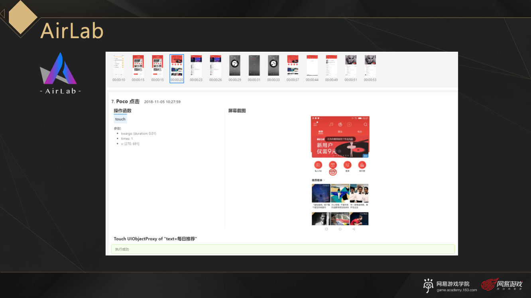Switch to the 电台 tab
Screen dimensions: 531x298
pyautogui.click(x=360, y=131)
